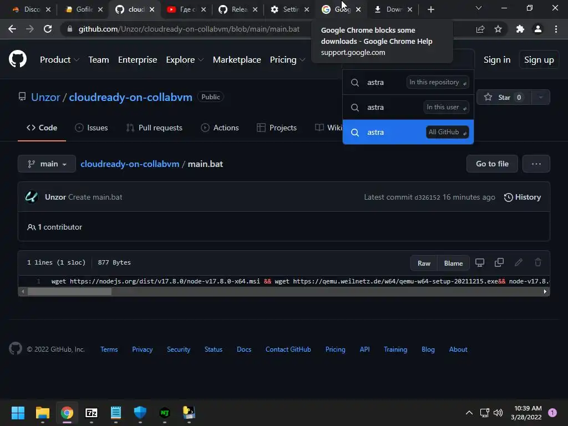Click the code scrollbar right arrow
Screen dimensions: 568x426
click(x=545, y=292)
